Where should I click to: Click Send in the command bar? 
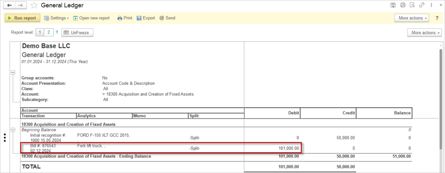(x=167, y=18)
